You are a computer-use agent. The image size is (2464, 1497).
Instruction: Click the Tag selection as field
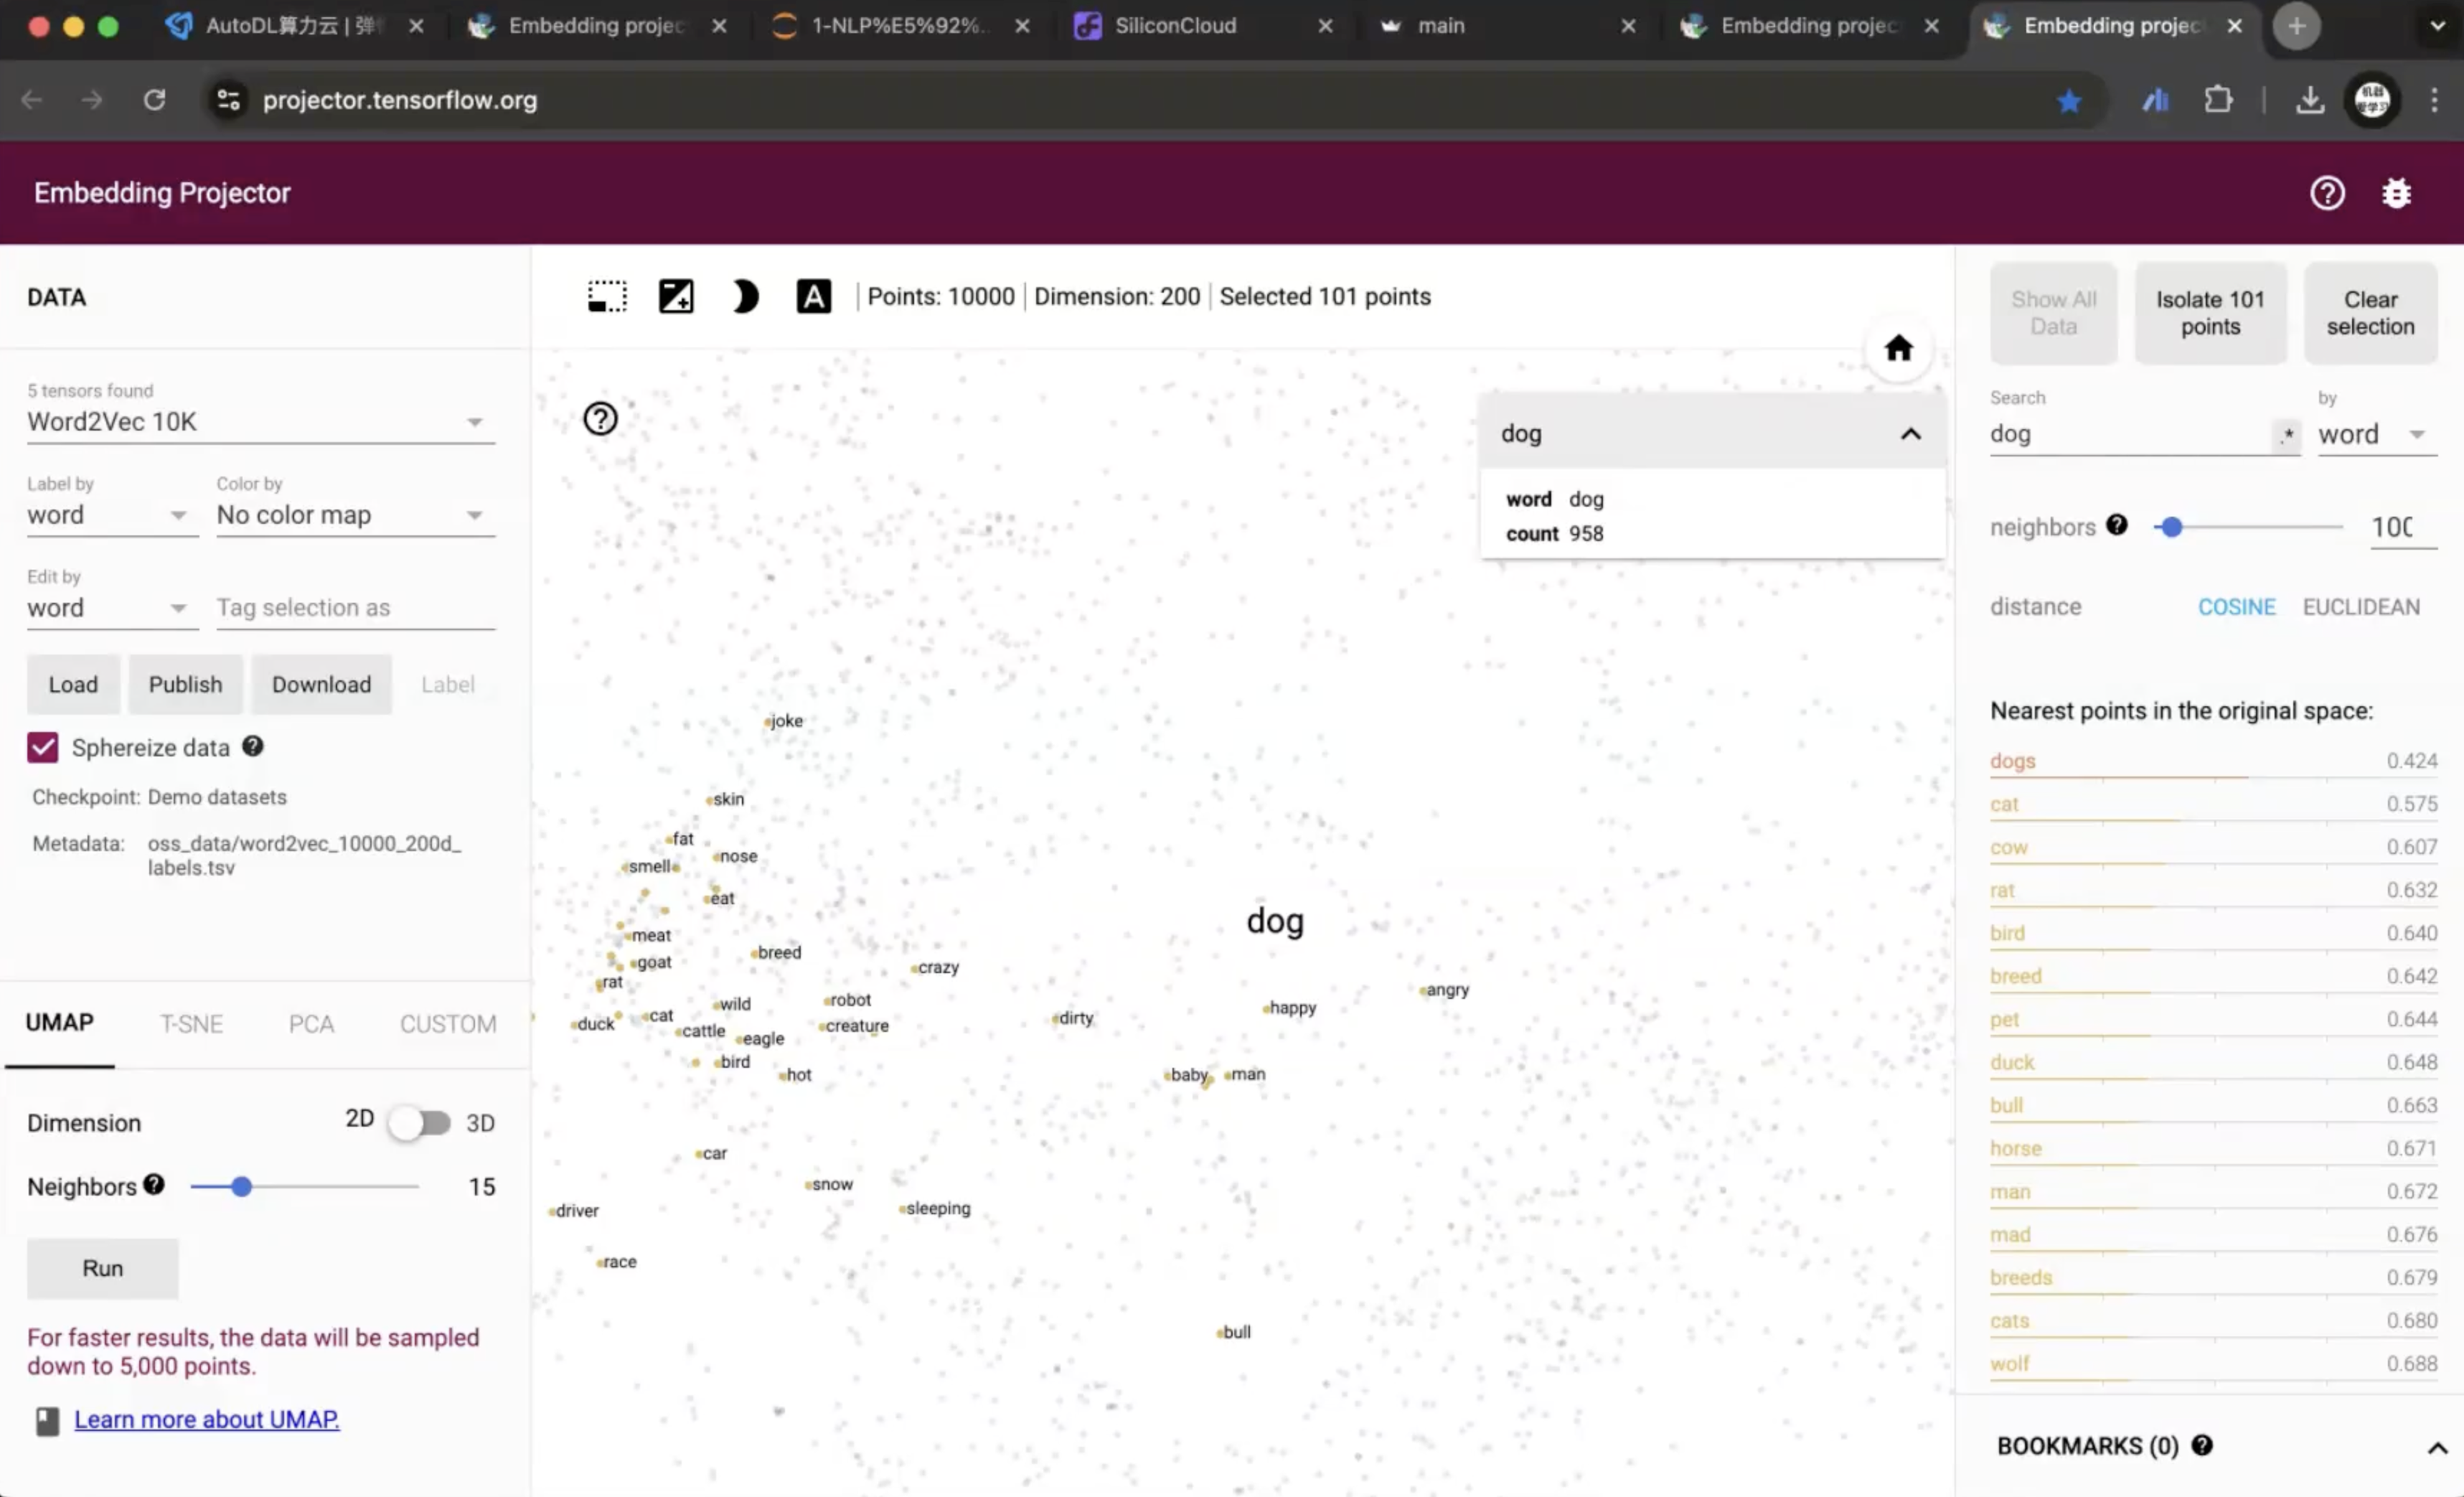[355, 608]
